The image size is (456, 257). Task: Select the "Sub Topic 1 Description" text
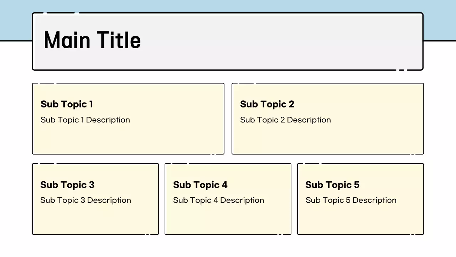point(85,120)
